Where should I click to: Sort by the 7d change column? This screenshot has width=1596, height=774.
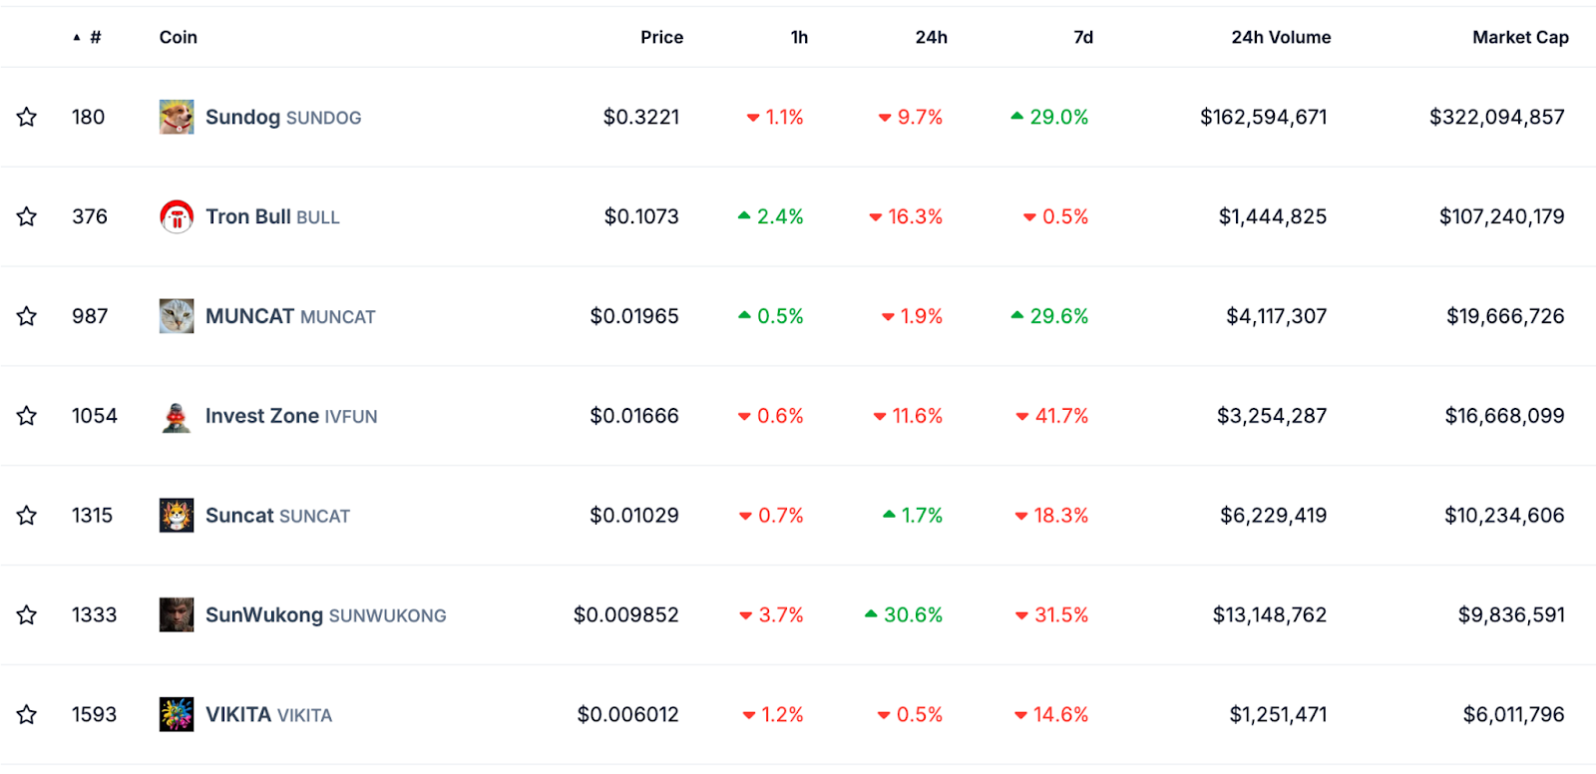[1083, 37]
